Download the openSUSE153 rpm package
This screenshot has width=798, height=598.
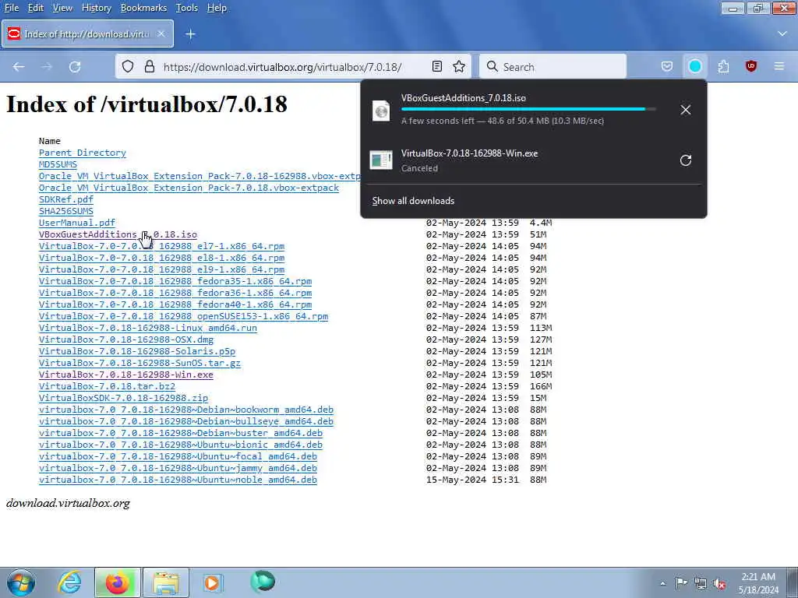pos(183,316)
